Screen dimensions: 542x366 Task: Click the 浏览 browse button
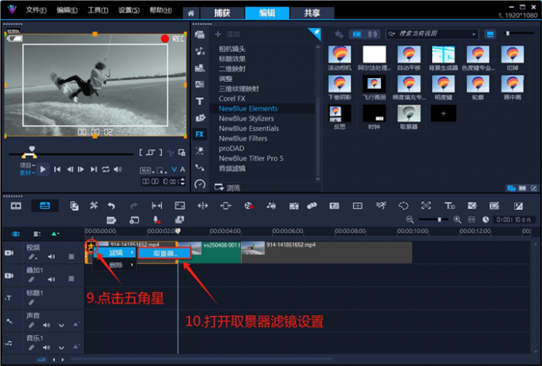tap(227, 188)
